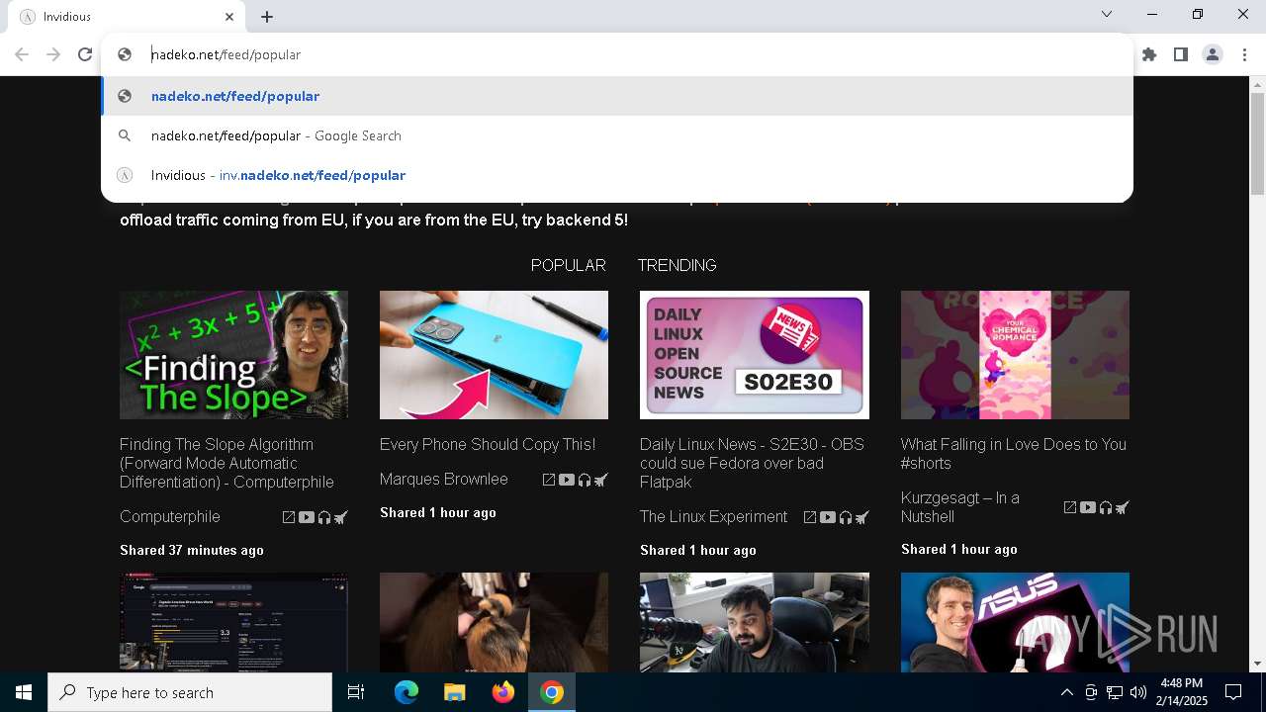Click the YouTube icon beside The Linux Experiment

(x=828, y=517)
